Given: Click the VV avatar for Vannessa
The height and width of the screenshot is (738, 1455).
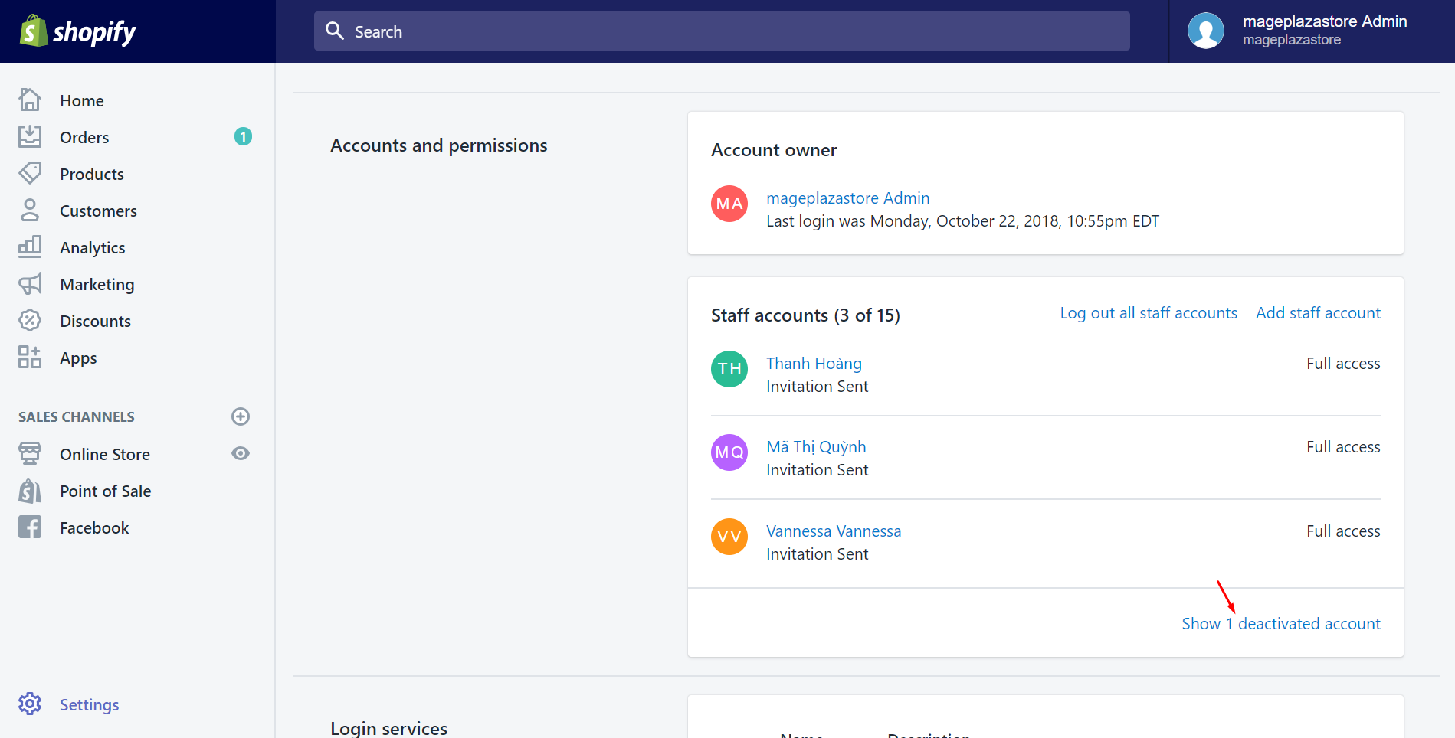Looking at the screenshot, I should 729,537.
